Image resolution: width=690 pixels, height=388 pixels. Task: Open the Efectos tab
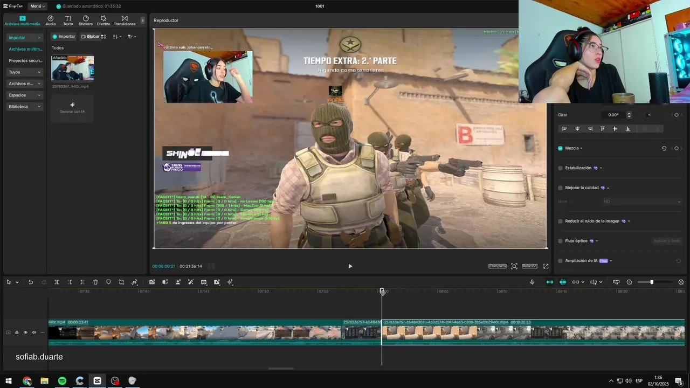[103, 21]
